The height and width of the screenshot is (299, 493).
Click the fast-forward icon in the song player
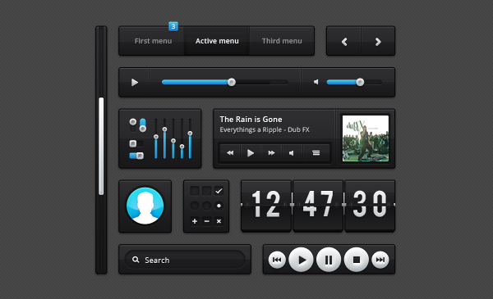[271, 153]
